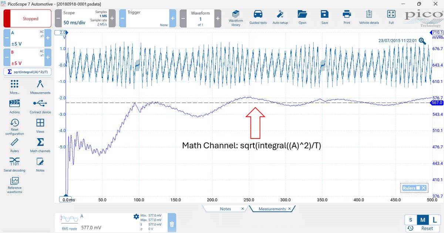Screen dimensions: 444x233
Task: Increase the Channel A input range
Action: tap(47, 38)
